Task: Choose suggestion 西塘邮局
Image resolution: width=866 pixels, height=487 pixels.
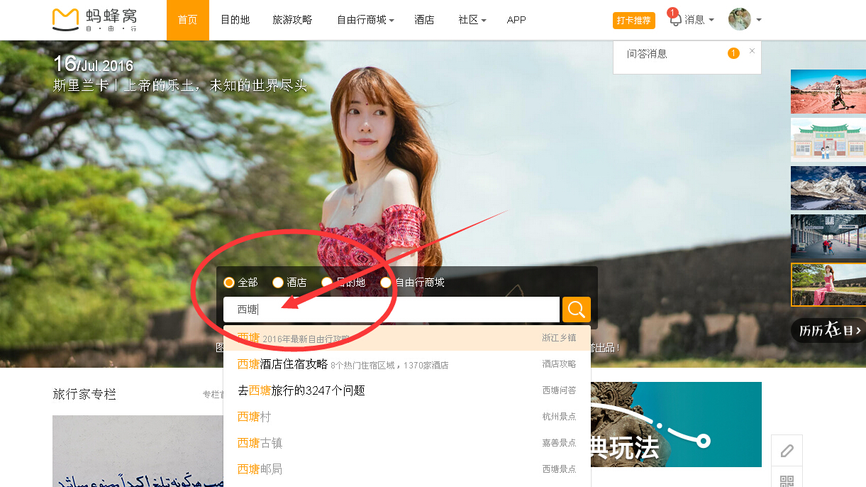Action: [407, 469]
